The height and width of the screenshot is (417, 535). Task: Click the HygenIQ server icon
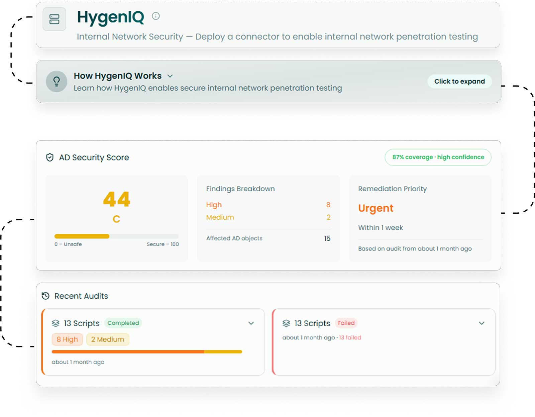coord(55,19)
